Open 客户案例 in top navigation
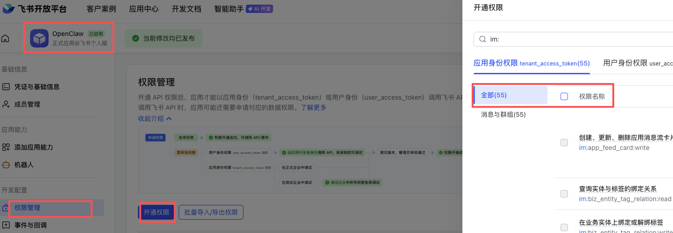This screenshot has width=673, height=233. pos(101,9)
